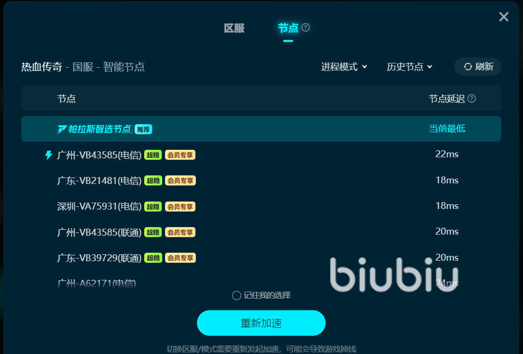Click the help icon next to 节点延迟
The height and width of the screenshot is (354, 523).
[471, 99]
